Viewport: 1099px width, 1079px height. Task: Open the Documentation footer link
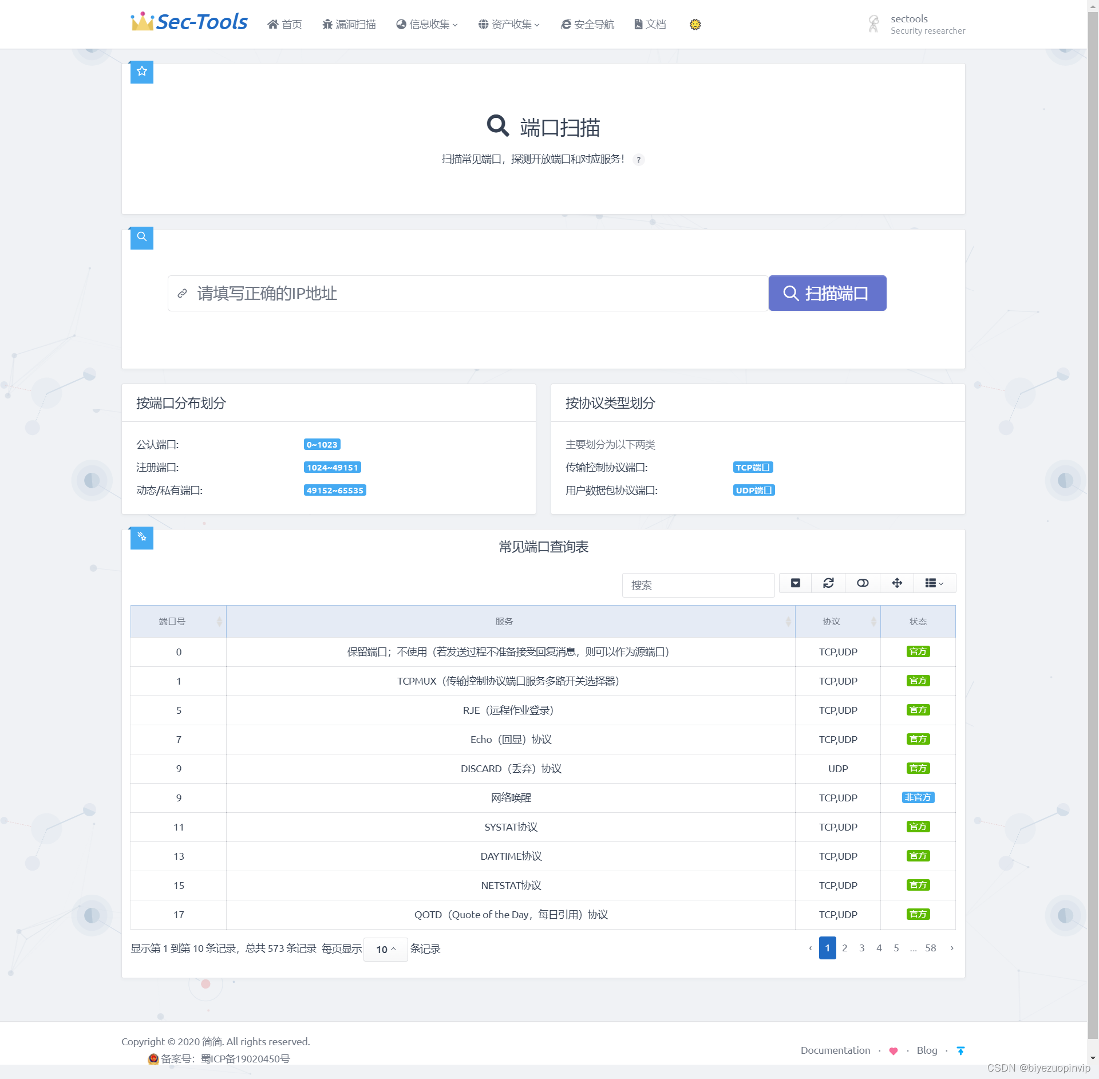click(x=835, y=1050)
